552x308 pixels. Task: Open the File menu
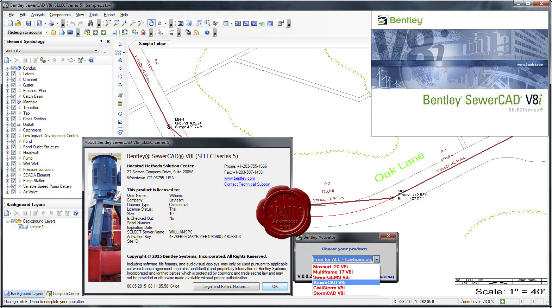tap(11, 15)
